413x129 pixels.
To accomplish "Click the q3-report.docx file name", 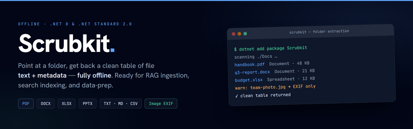I will (252, 72).
